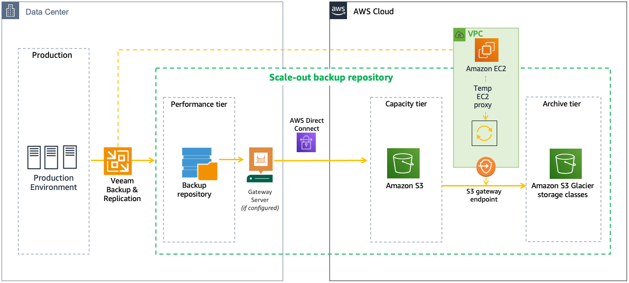Select the green VPC cloud icon
629x283 pixels.
pyautogui.click(x=459, y=35)
